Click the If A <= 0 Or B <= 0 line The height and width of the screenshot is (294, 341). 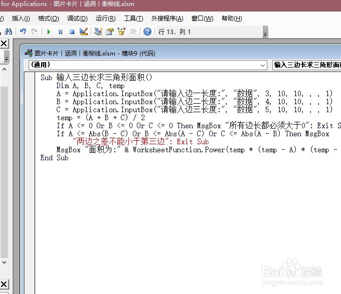click(199, 126)
